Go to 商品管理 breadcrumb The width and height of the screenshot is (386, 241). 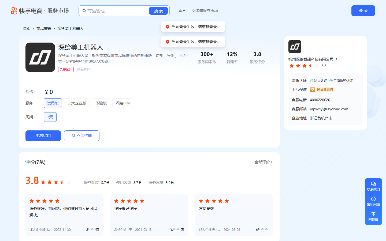(x=44, y=29)
